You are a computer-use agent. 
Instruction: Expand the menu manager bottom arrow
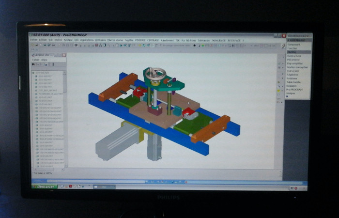click(288, 96)
